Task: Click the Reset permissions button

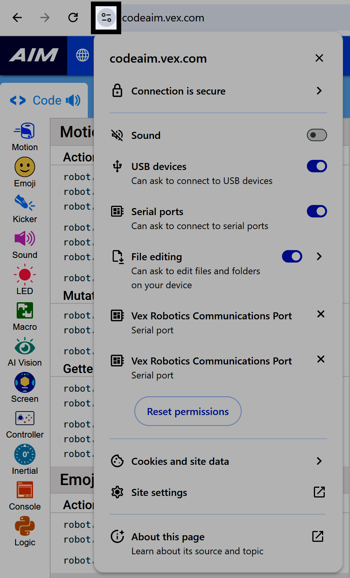Action: pos(188,411)
